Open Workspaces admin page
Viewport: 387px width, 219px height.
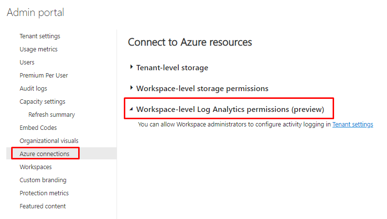[35, 167]
